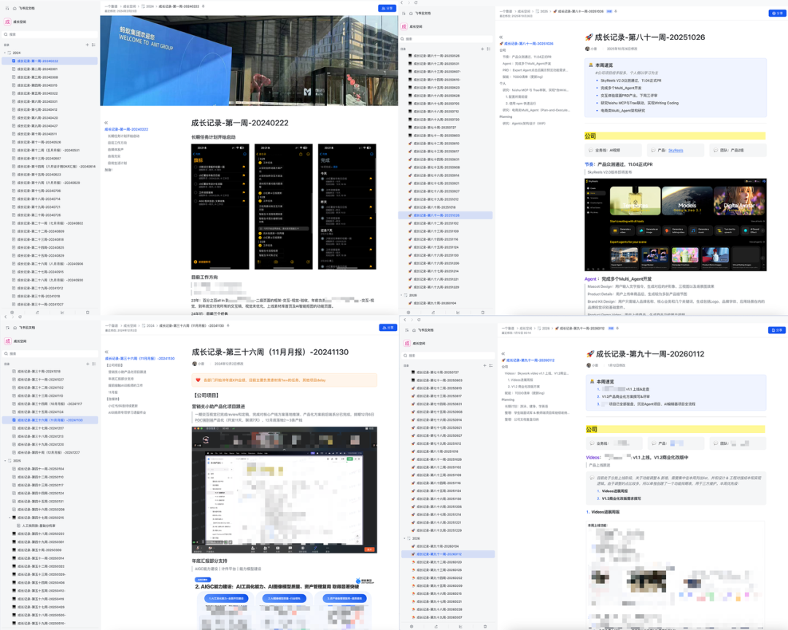Collapse the 2026 folder in bottom-right sidebar
The image size is (788, 630).
404,538
